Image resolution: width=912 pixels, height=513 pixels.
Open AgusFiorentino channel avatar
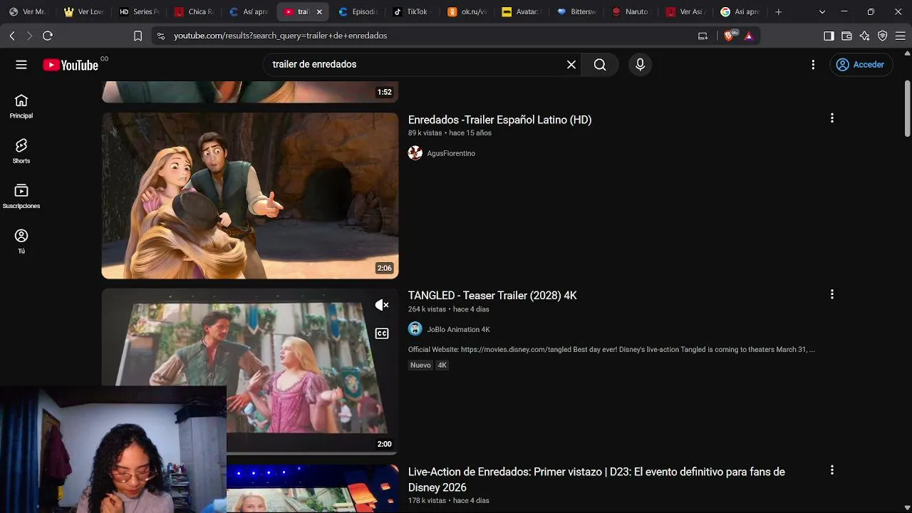415,153
